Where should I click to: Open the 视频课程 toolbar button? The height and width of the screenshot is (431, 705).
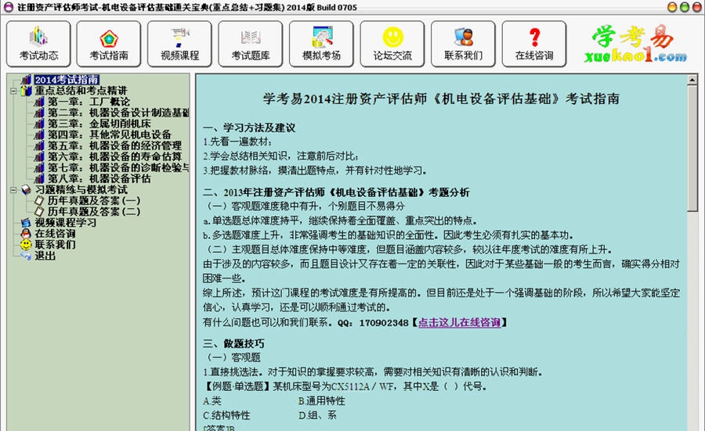coord(180,44)
